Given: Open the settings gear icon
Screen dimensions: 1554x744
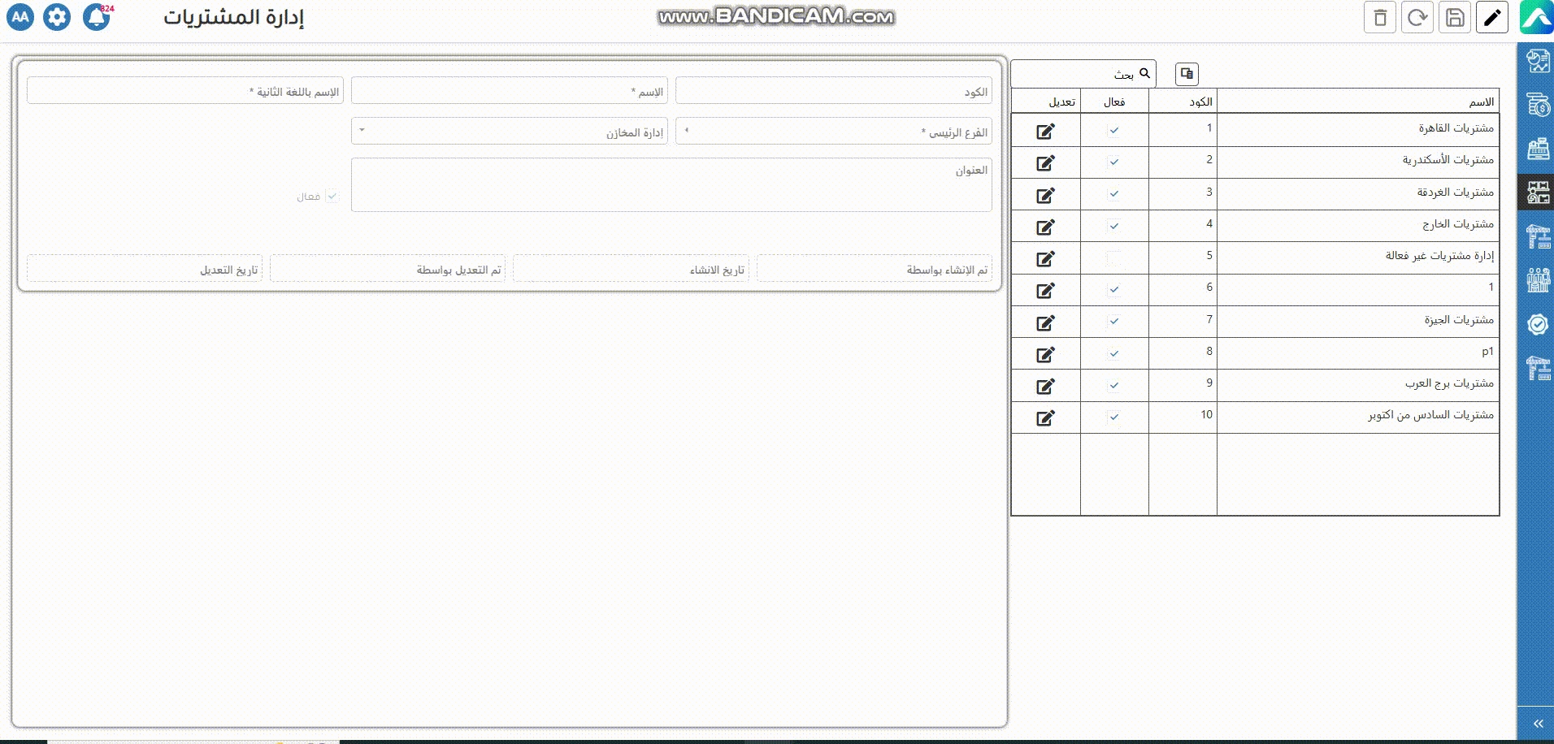Looking at the screenshot, I should [x=57, y=17].
